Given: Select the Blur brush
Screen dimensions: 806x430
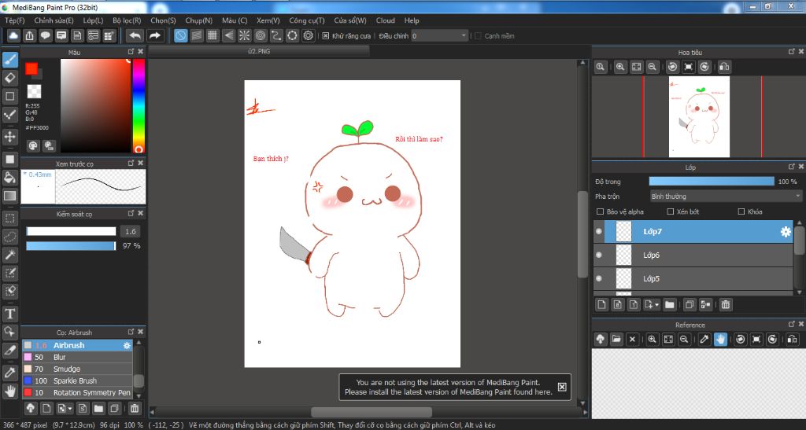Looking at the screenshot, I should (x=77, y=357).
